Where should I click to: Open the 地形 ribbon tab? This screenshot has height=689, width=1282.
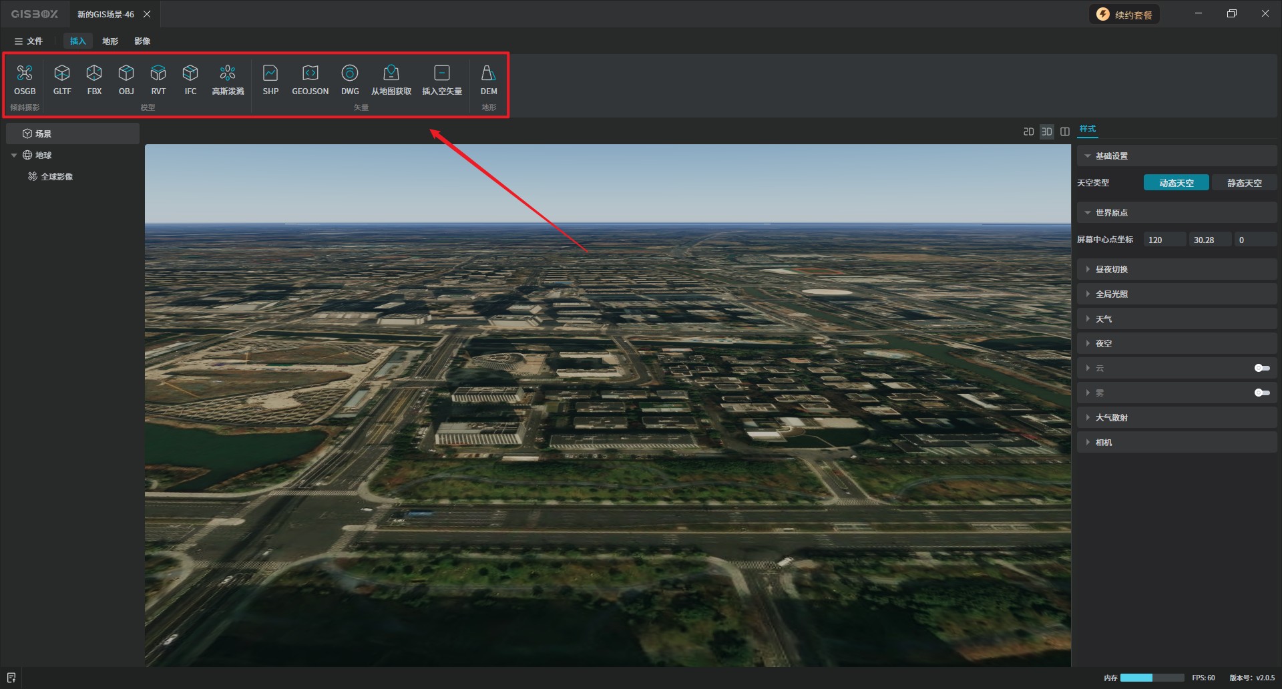[110, 41]
